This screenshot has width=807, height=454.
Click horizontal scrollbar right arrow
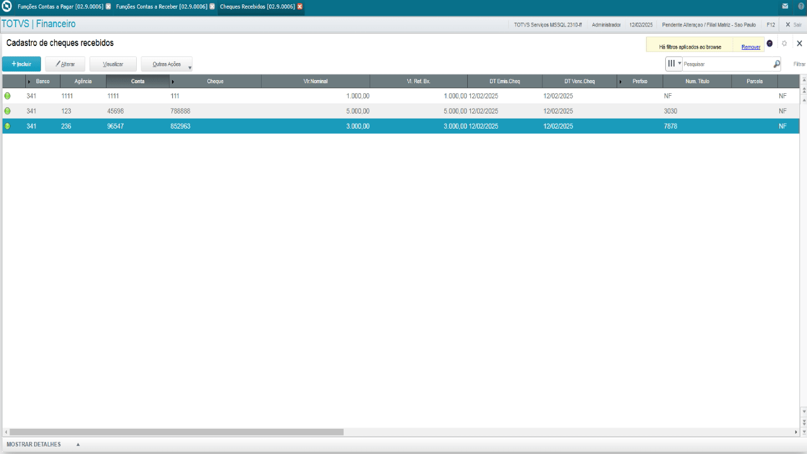[x=796, y=433]
